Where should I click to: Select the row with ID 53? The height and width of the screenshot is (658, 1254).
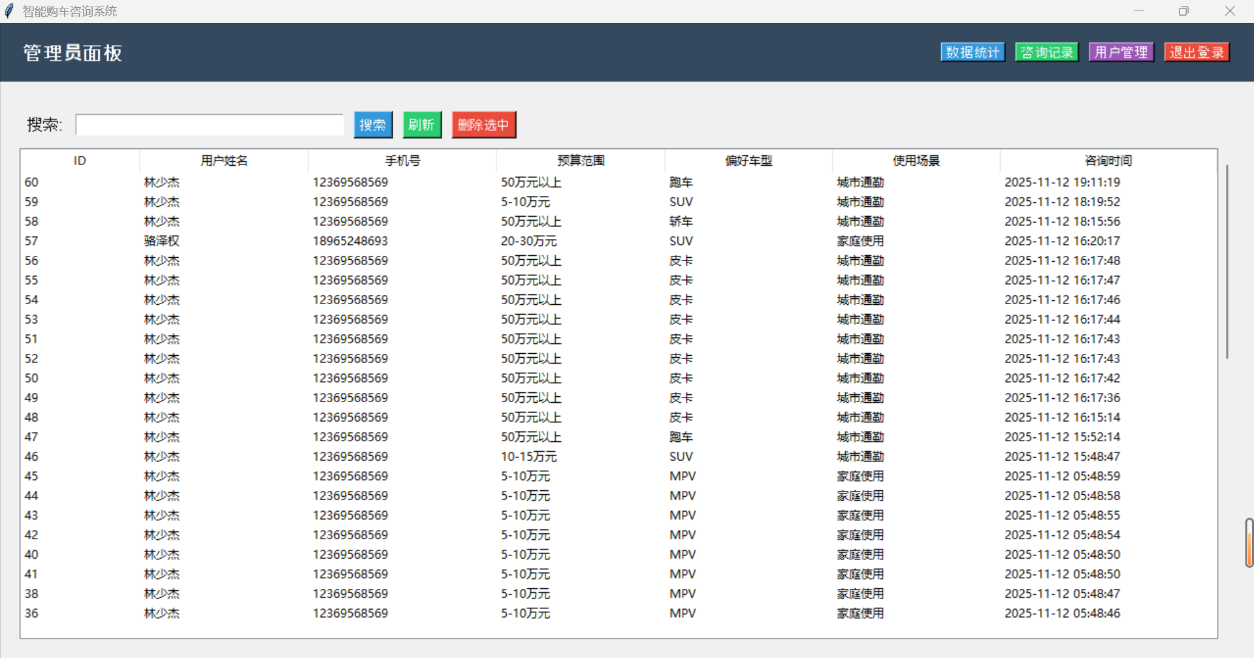[x=619, y=319]
